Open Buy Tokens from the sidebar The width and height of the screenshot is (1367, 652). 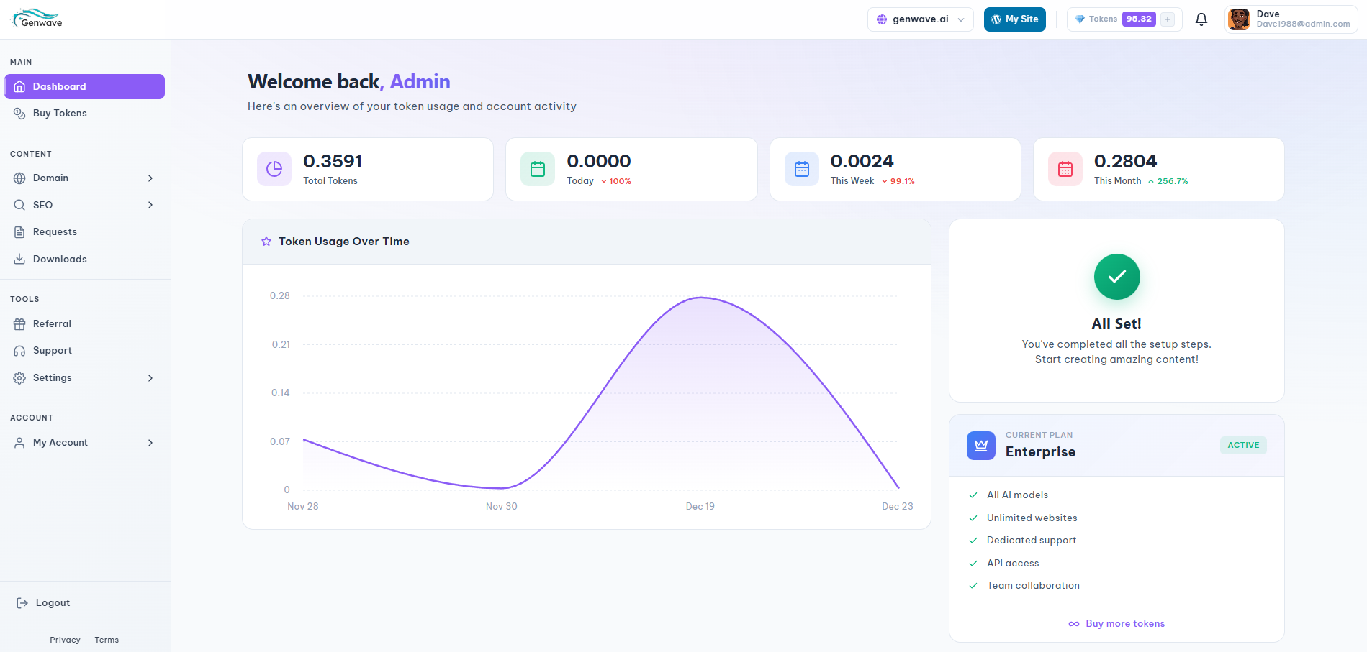pos(60,114)
